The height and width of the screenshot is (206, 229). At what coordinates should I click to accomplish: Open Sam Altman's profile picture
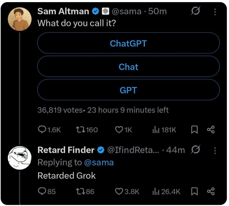click(19, 19)
